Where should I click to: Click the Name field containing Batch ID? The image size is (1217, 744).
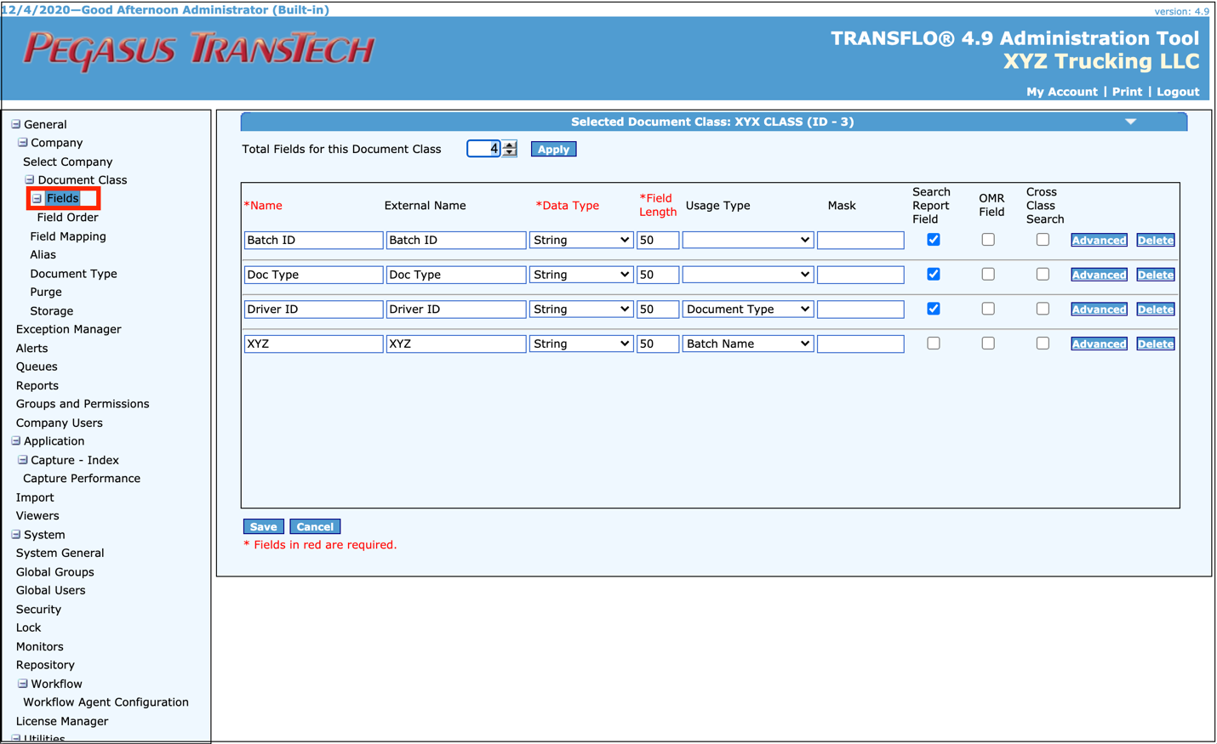point(313,241)
